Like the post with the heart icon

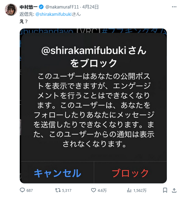click(x=93, y=190)
